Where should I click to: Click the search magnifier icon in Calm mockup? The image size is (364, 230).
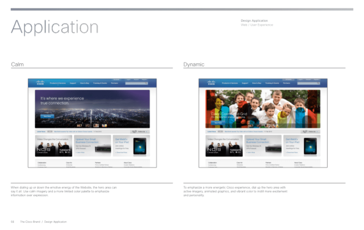click(x=146, y=83)
